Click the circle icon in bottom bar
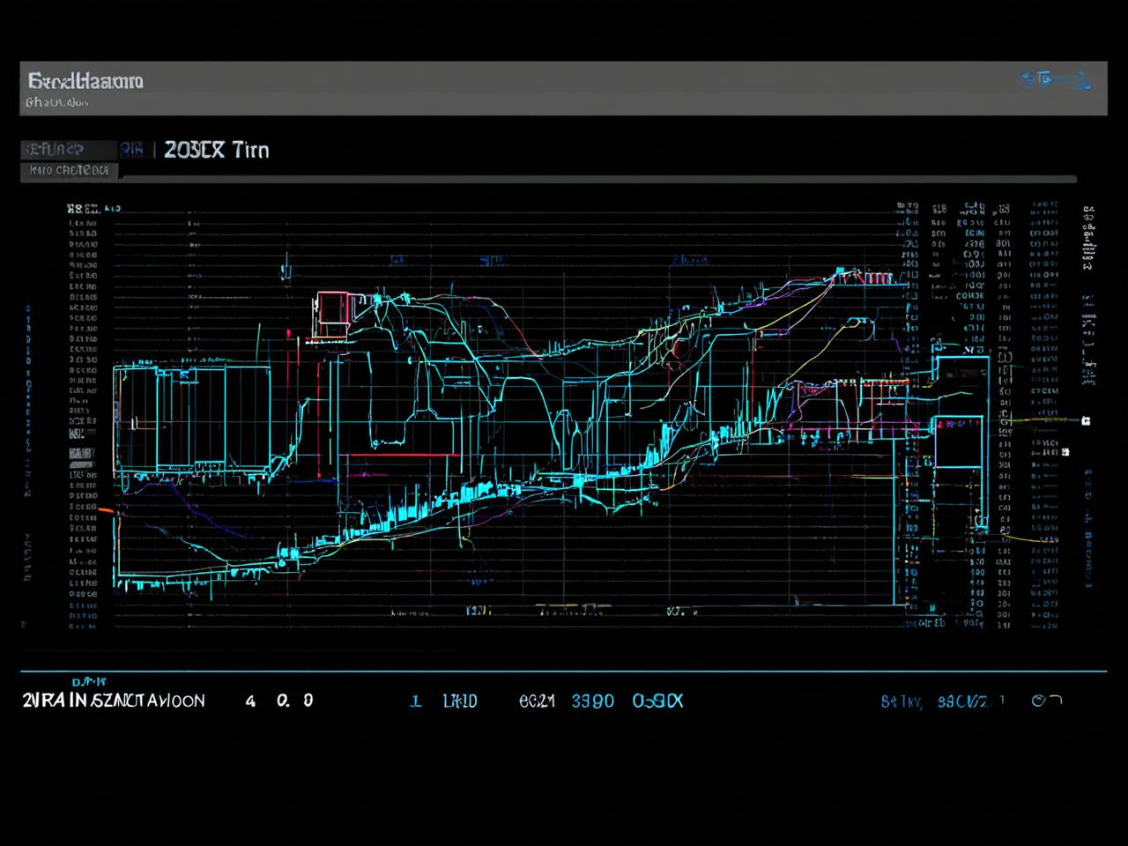This screenshot has height=846, width=1128. (x=1040, y=701)
